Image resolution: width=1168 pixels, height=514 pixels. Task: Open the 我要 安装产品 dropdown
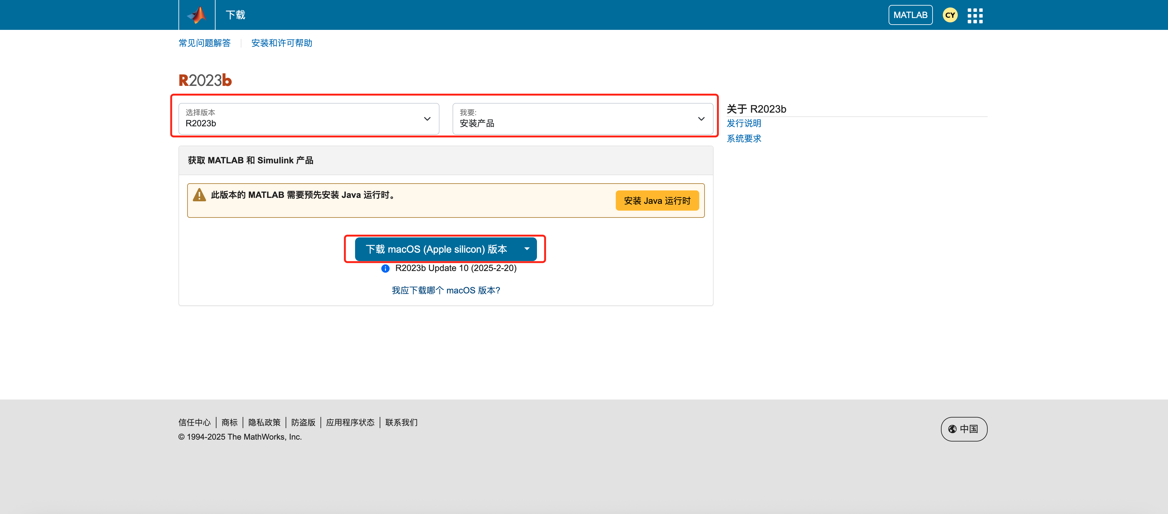point(582,119)
